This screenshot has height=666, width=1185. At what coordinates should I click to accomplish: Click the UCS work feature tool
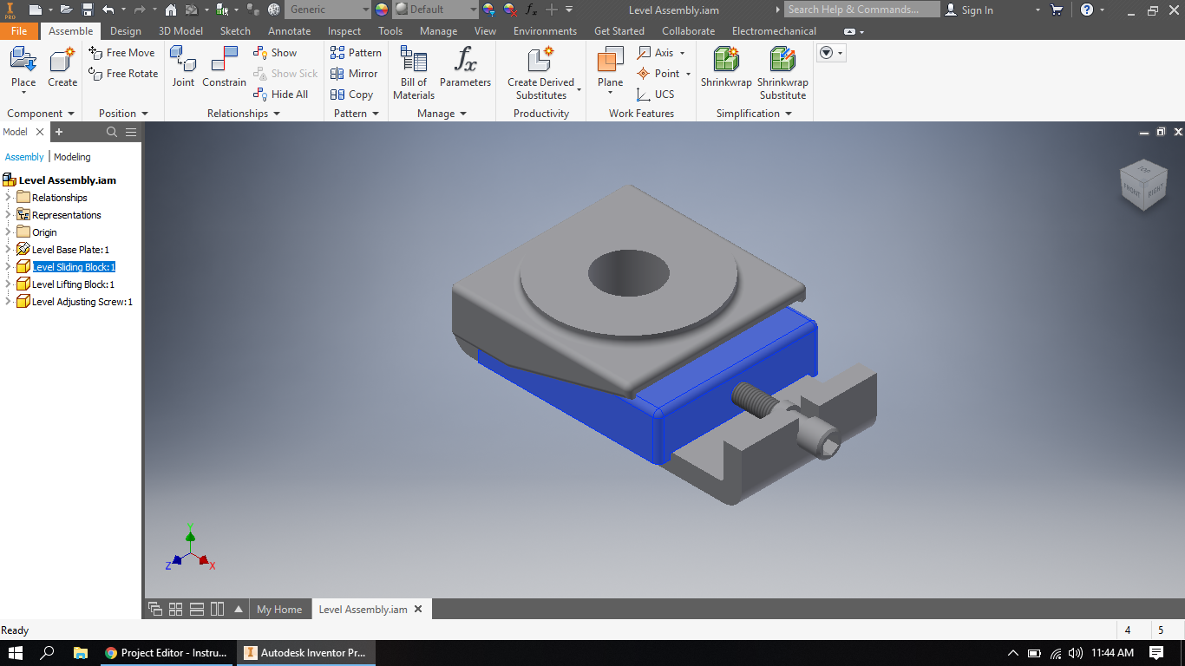(662, 95)
